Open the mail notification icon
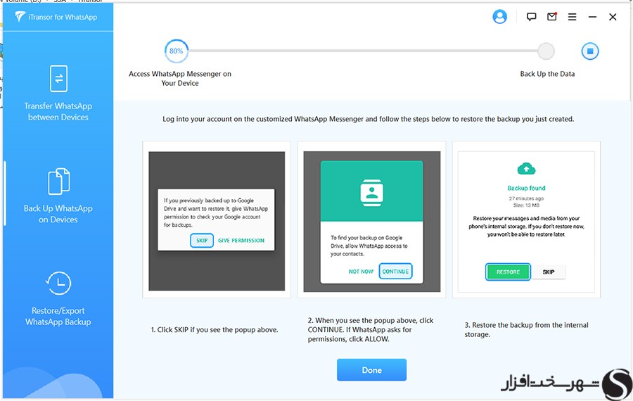Viewport: 633px width, 401px height. (552, 17)
